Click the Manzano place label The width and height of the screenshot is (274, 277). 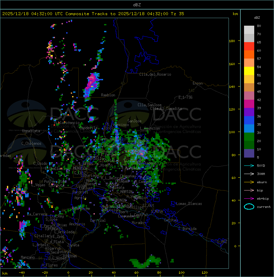coord(28,257)
